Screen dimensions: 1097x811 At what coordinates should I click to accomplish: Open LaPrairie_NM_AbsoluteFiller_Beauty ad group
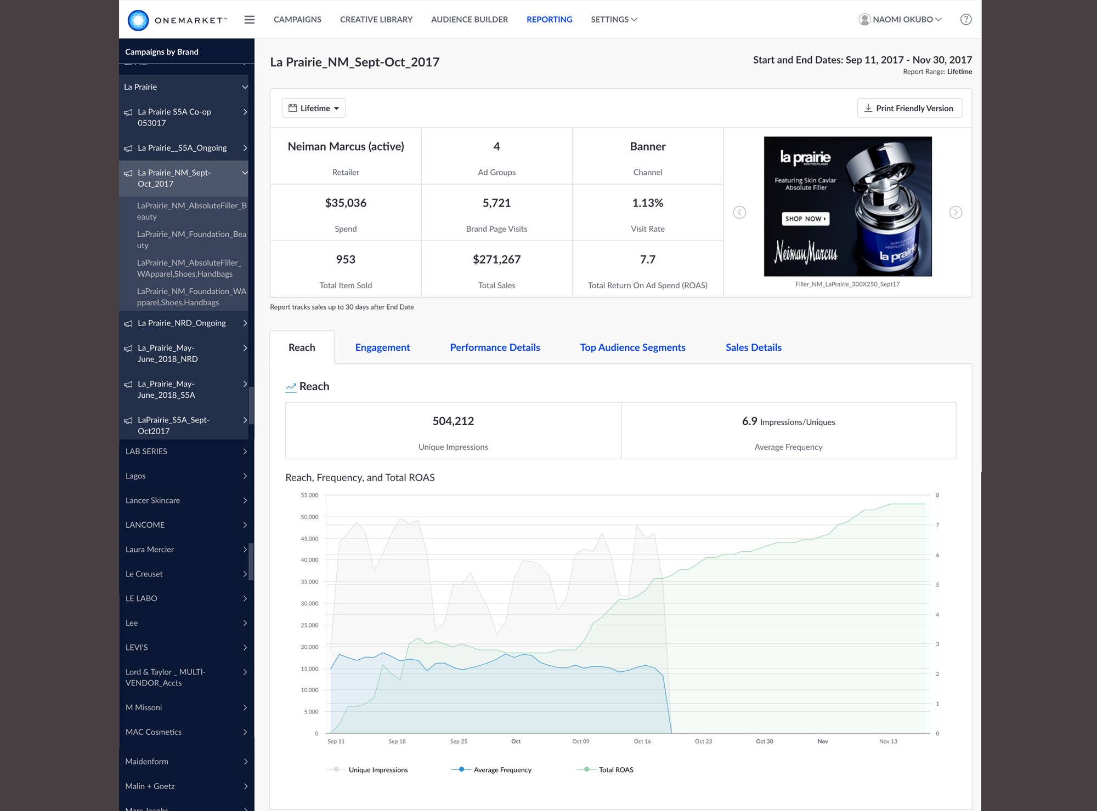point(191,211)
